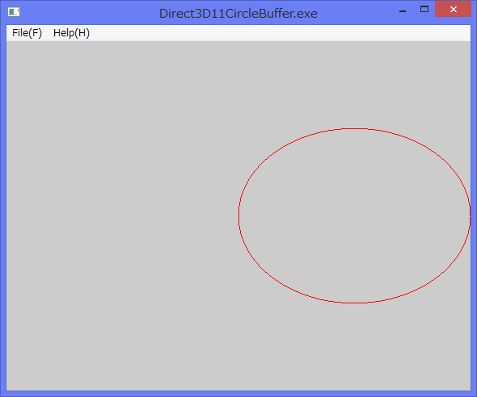Click the center inside the red ellipse
The height and width of the screenshot is (397, 477).
coord(355,215)
